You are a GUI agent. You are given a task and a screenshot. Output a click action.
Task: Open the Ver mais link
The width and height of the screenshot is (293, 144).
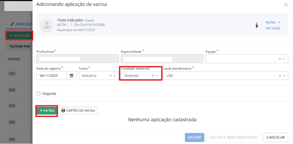click(273, 28)
